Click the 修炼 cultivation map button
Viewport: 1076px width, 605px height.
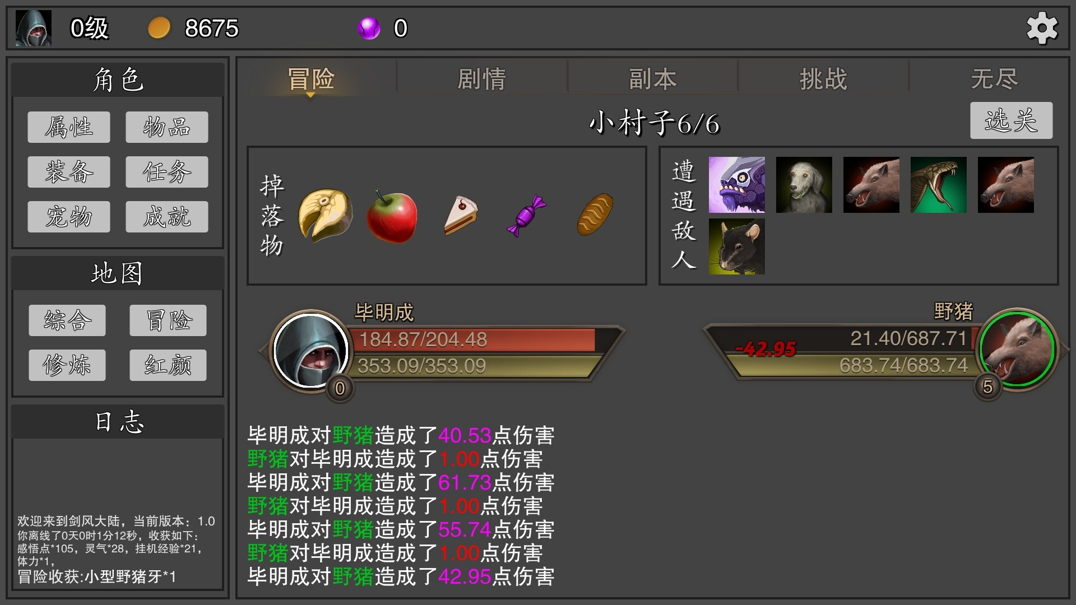67,365
